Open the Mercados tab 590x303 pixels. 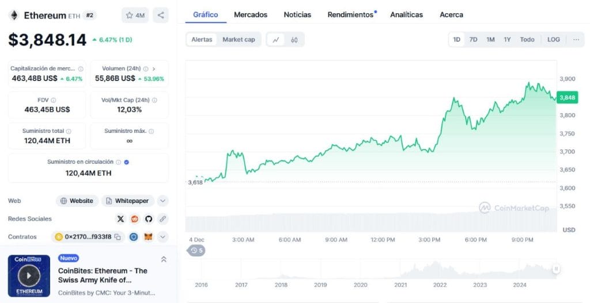tap(251, 14)
